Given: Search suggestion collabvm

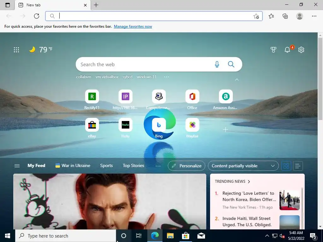Looking at the screenshot, I should pyautogui.click(x=84, y=77).
